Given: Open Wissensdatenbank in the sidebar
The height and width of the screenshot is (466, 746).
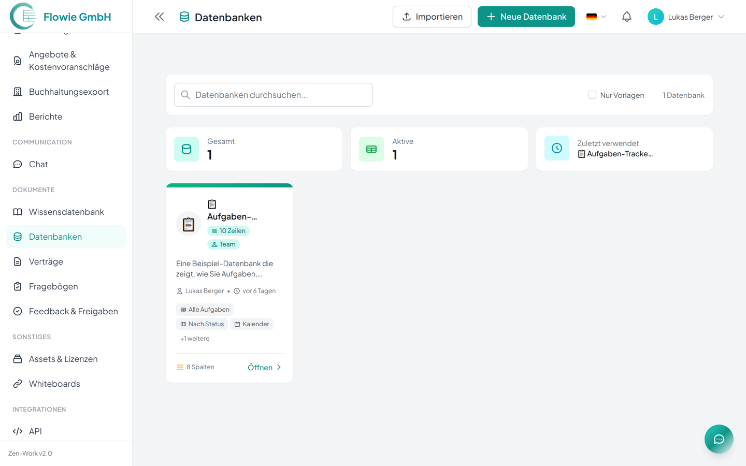Looking at the screenshot, I should pos(66,212).
